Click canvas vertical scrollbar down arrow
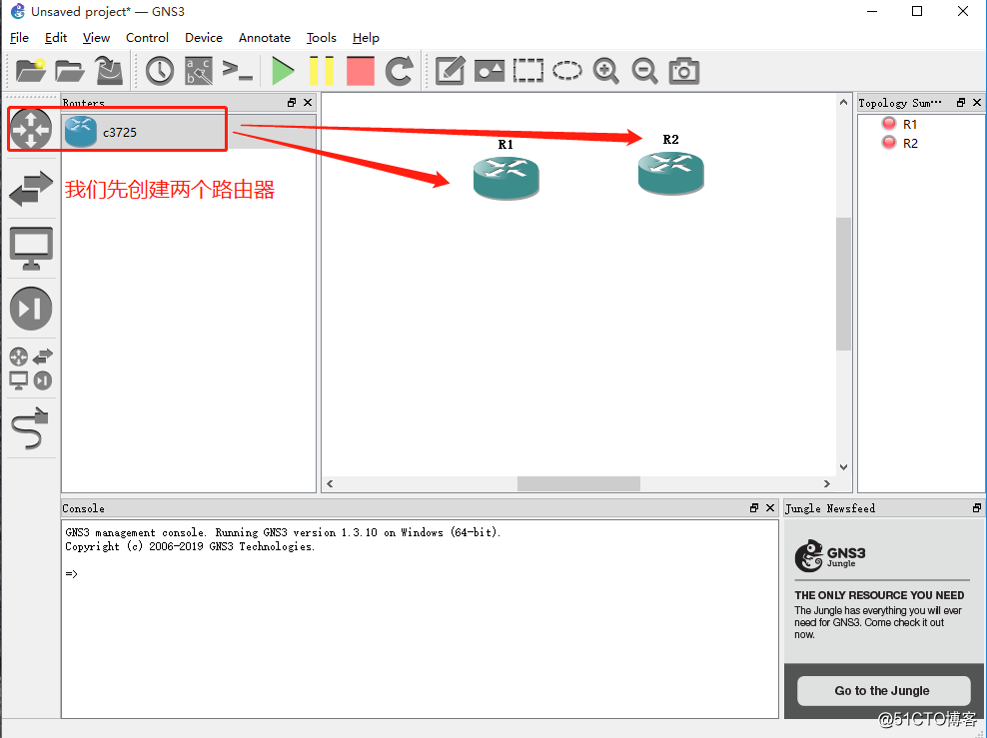 (x=843, y=467)
